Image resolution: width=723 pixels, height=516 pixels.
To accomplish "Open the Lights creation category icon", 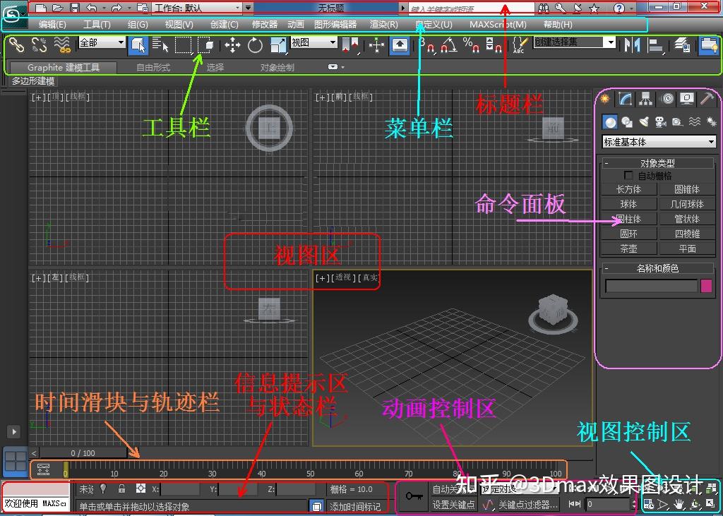I will click(645, 121).
